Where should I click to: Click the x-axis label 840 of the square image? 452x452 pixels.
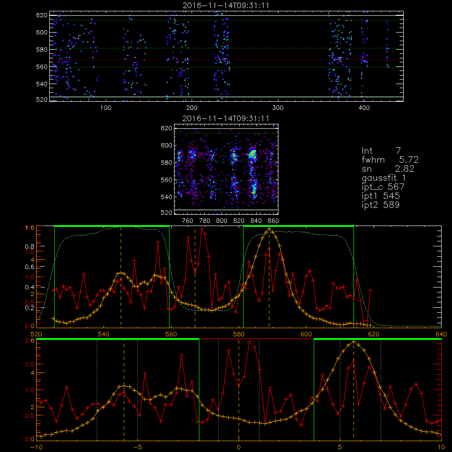(256, 221)
